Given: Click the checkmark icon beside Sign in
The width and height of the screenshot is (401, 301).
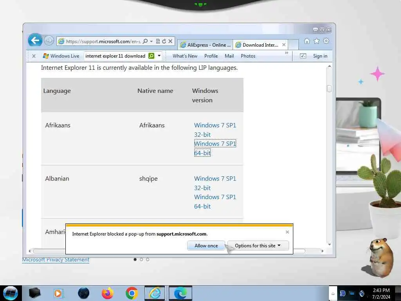Looking at the screenshot, I should click(303, 56).
